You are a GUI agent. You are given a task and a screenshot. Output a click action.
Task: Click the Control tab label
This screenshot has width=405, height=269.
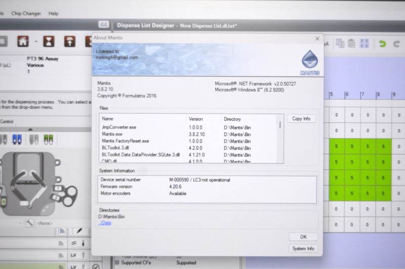[7, 121]
